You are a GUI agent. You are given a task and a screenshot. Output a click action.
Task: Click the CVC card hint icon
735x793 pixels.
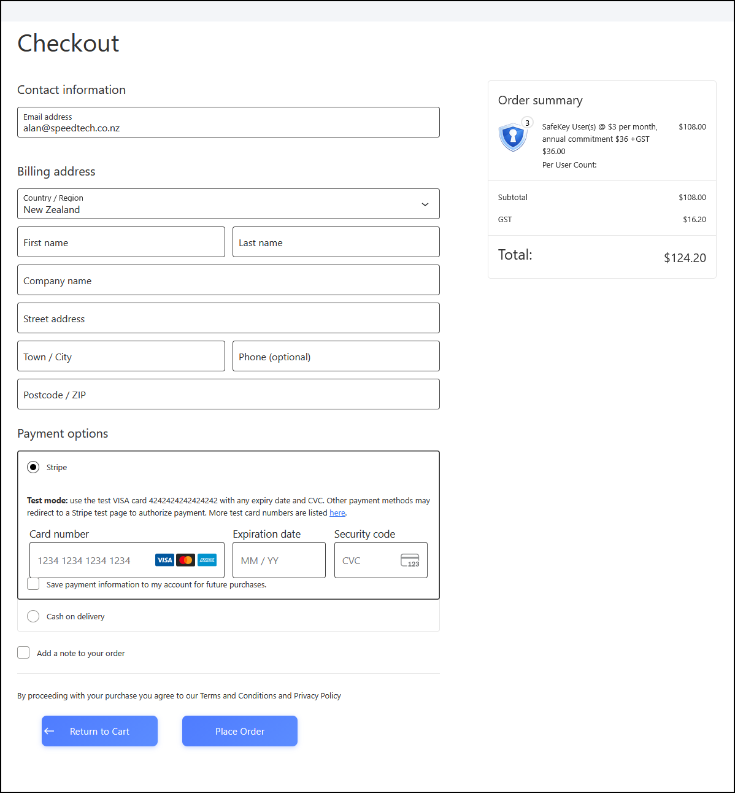[409, 560]
